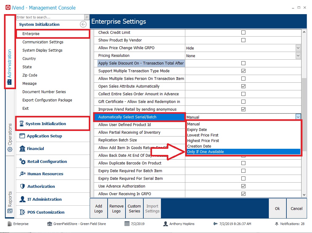Click the GreenFieldStore store icon

pos(50,224)
